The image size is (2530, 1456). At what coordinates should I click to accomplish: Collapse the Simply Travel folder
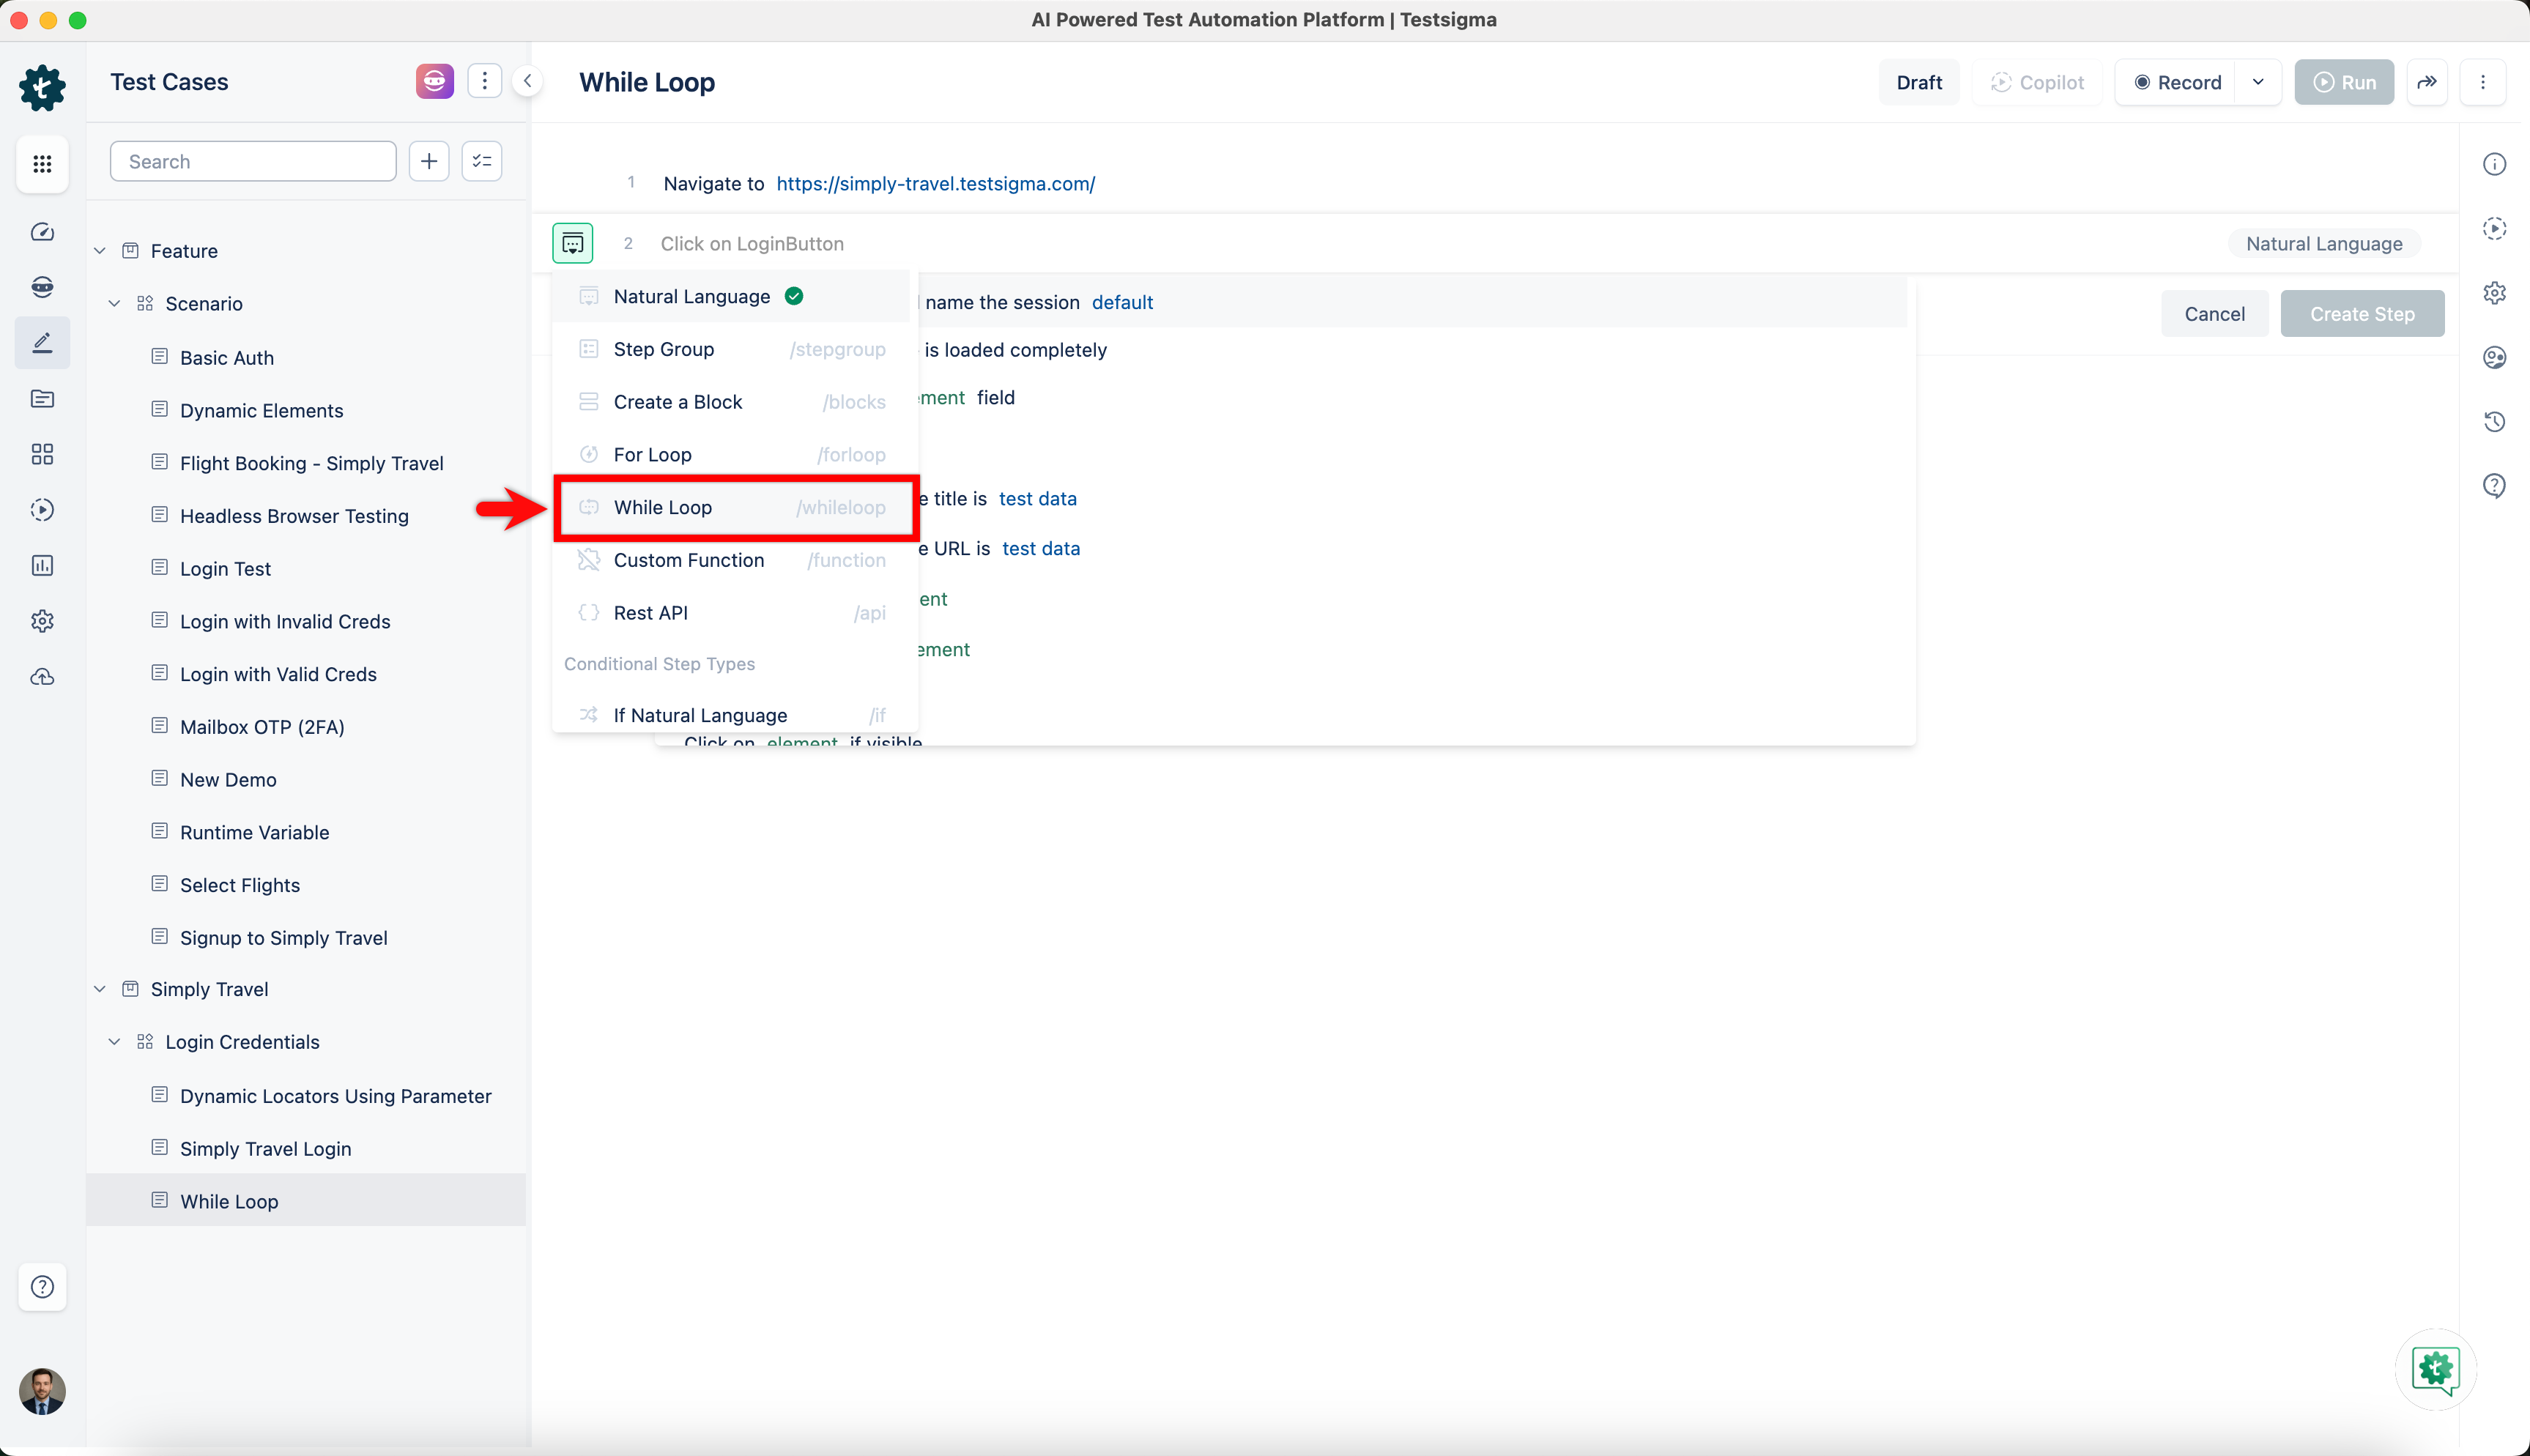pyautogui.click(x=100, y=989)
